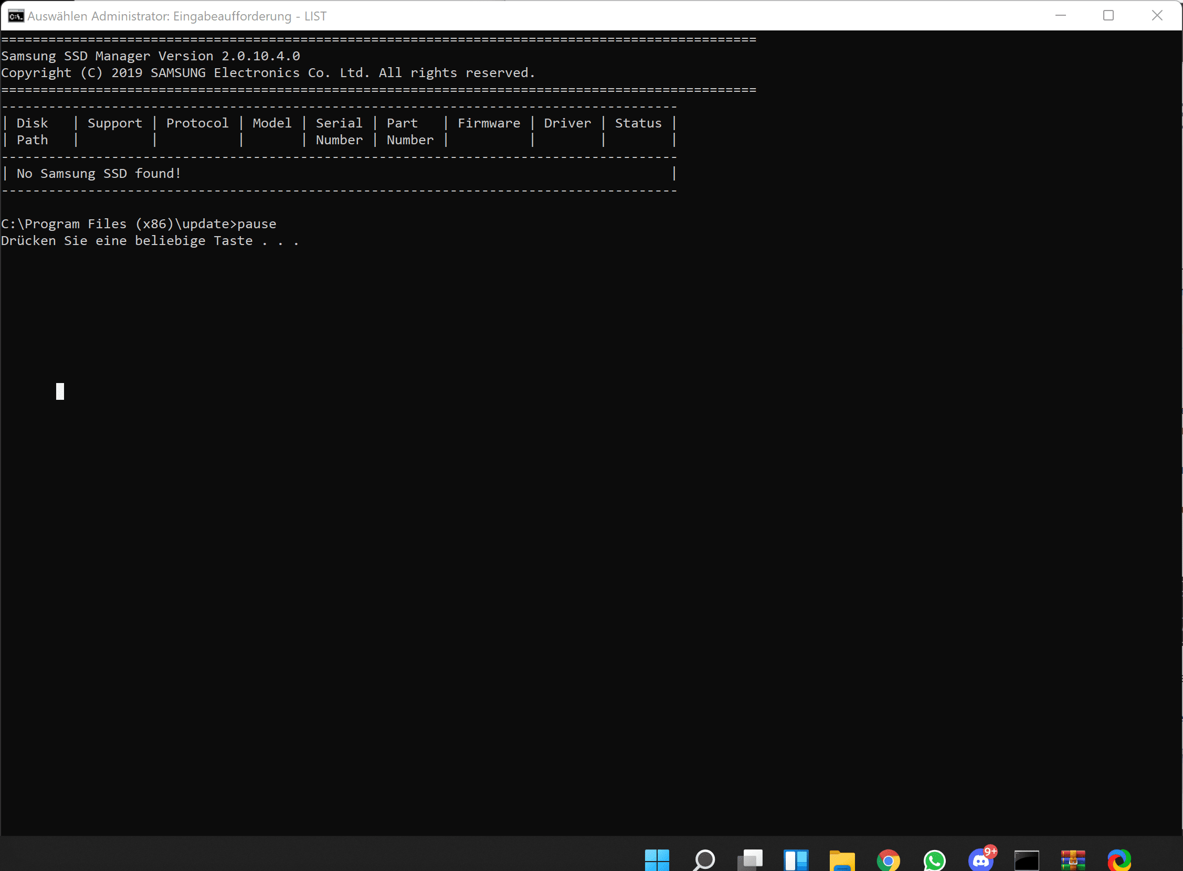Open ShareX colorful ring icon in taskbar
The image size is (1183, 871).
(1119, 860)
